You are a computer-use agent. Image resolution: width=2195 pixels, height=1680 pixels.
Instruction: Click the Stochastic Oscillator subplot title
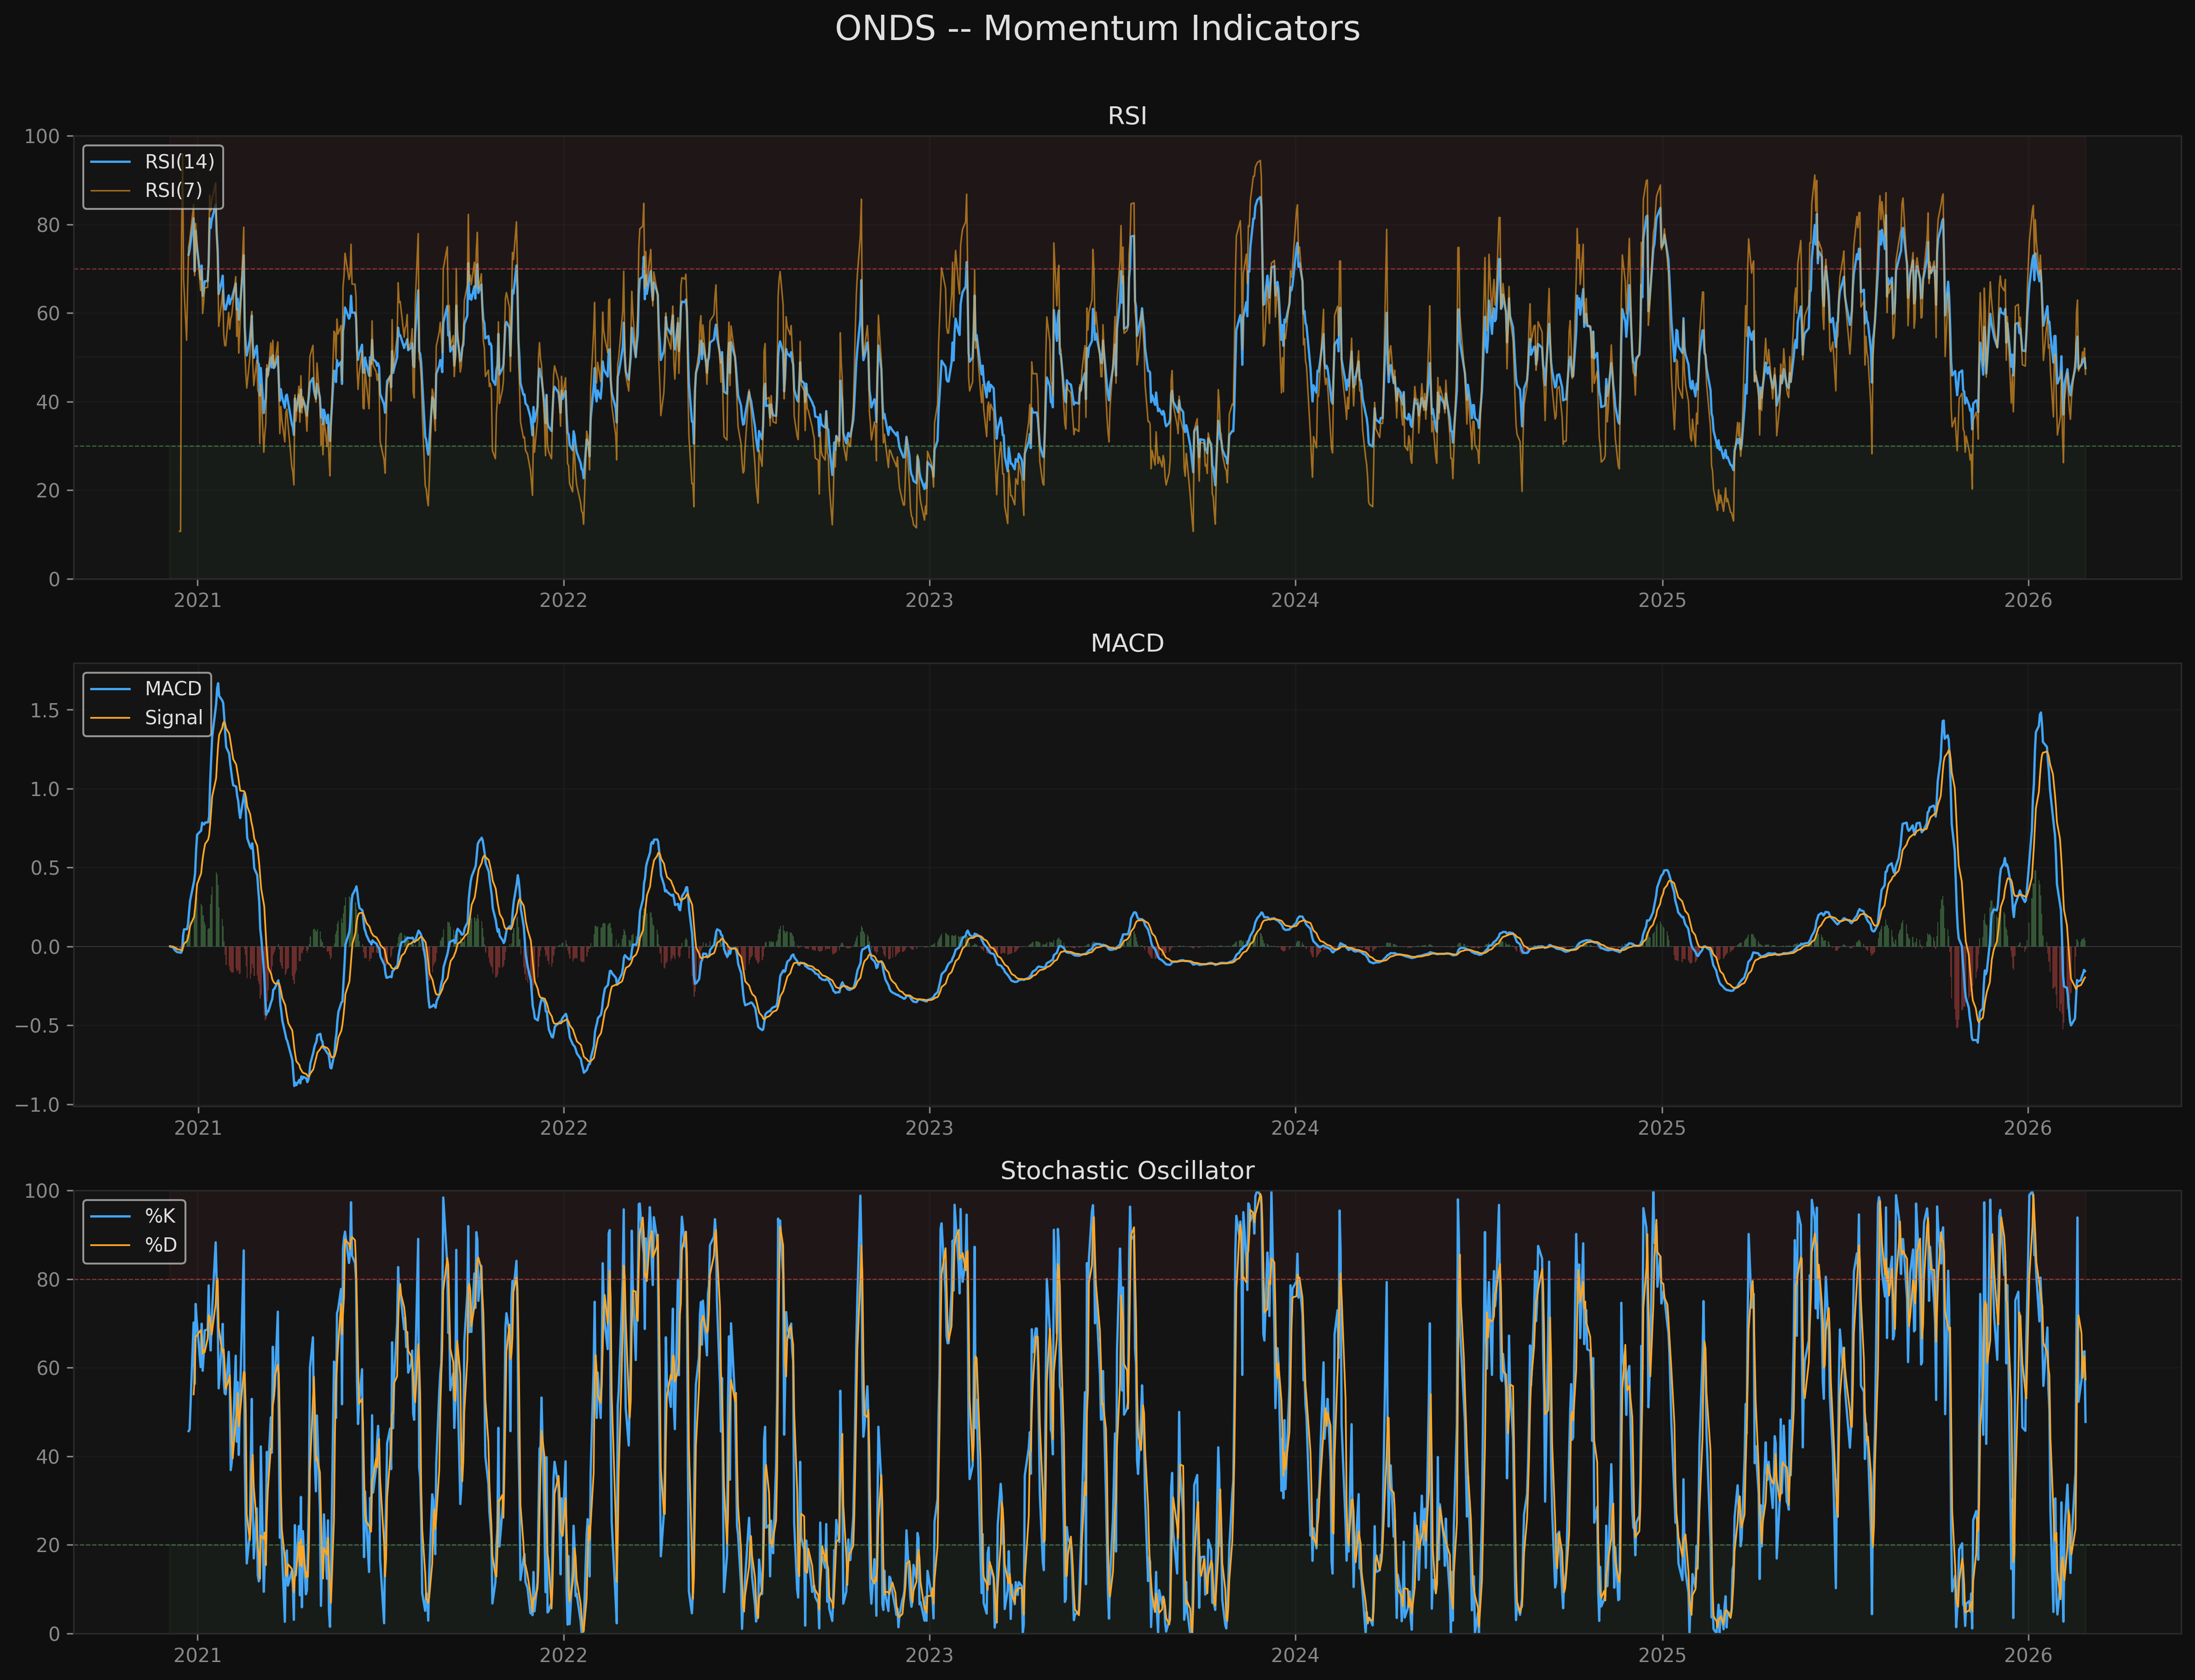[1127, 1171]
